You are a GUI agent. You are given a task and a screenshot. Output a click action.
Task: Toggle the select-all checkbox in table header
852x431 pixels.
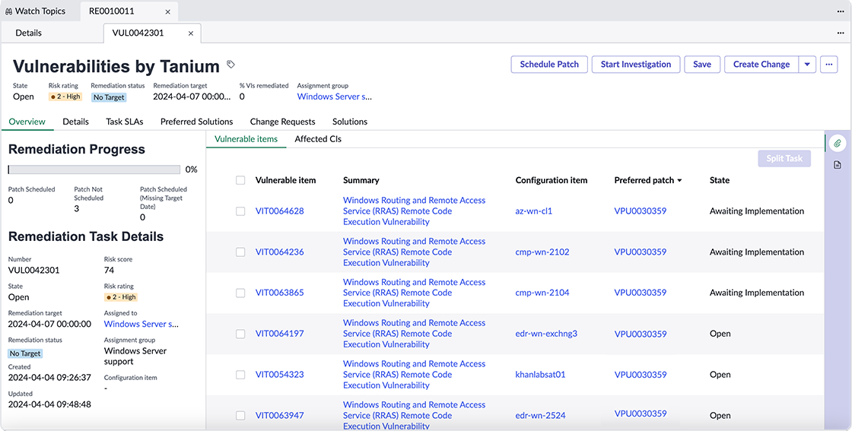pos(240,180)
